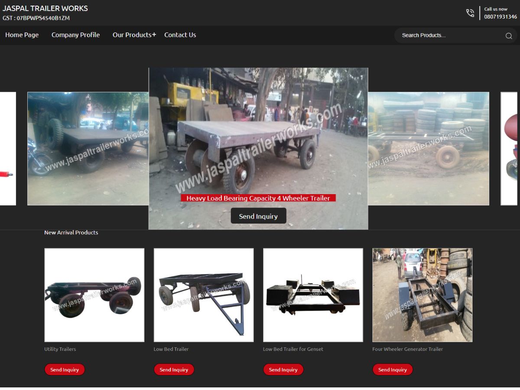Click the Four Wheeler Generator Trailer title link
This screenshot has width=520, height=390.
[x=407, y=349]
